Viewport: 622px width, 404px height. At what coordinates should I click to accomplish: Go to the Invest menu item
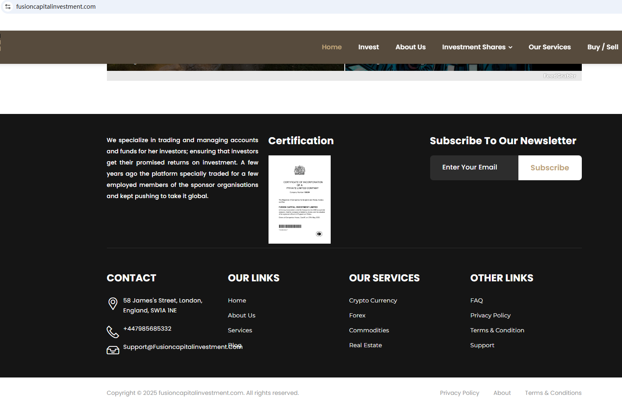point(368,47)
